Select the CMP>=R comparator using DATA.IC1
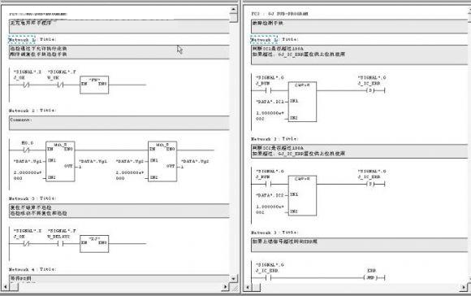Image resolution: width=471 pixels, height=296 pixels. click(302, 102)
